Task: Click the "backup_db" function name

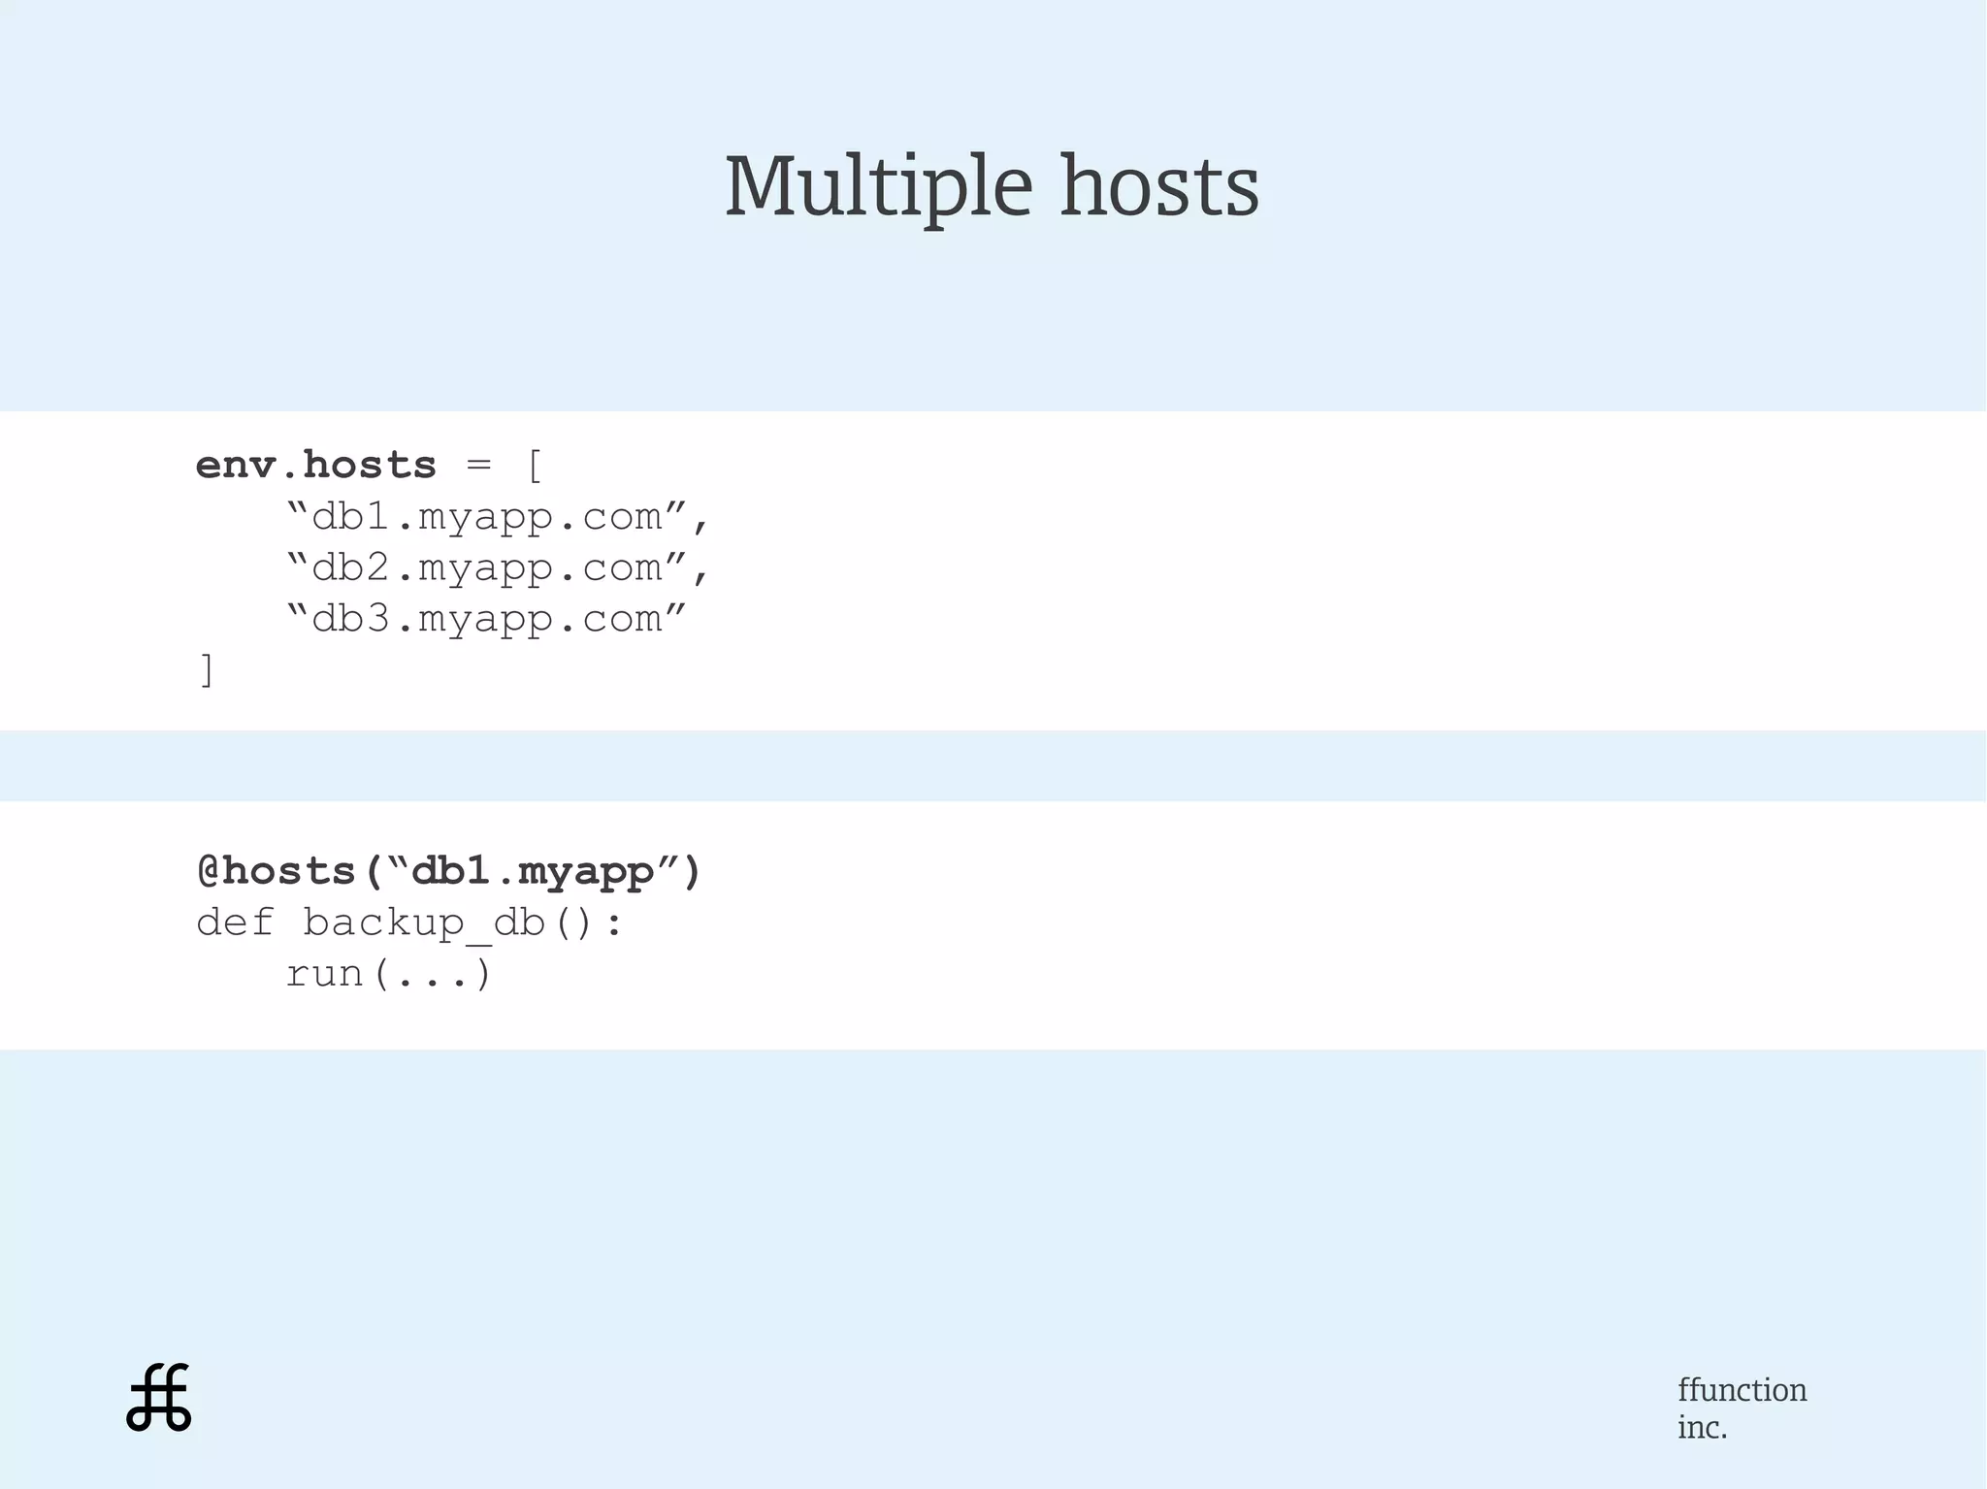Action: [423, 923]
